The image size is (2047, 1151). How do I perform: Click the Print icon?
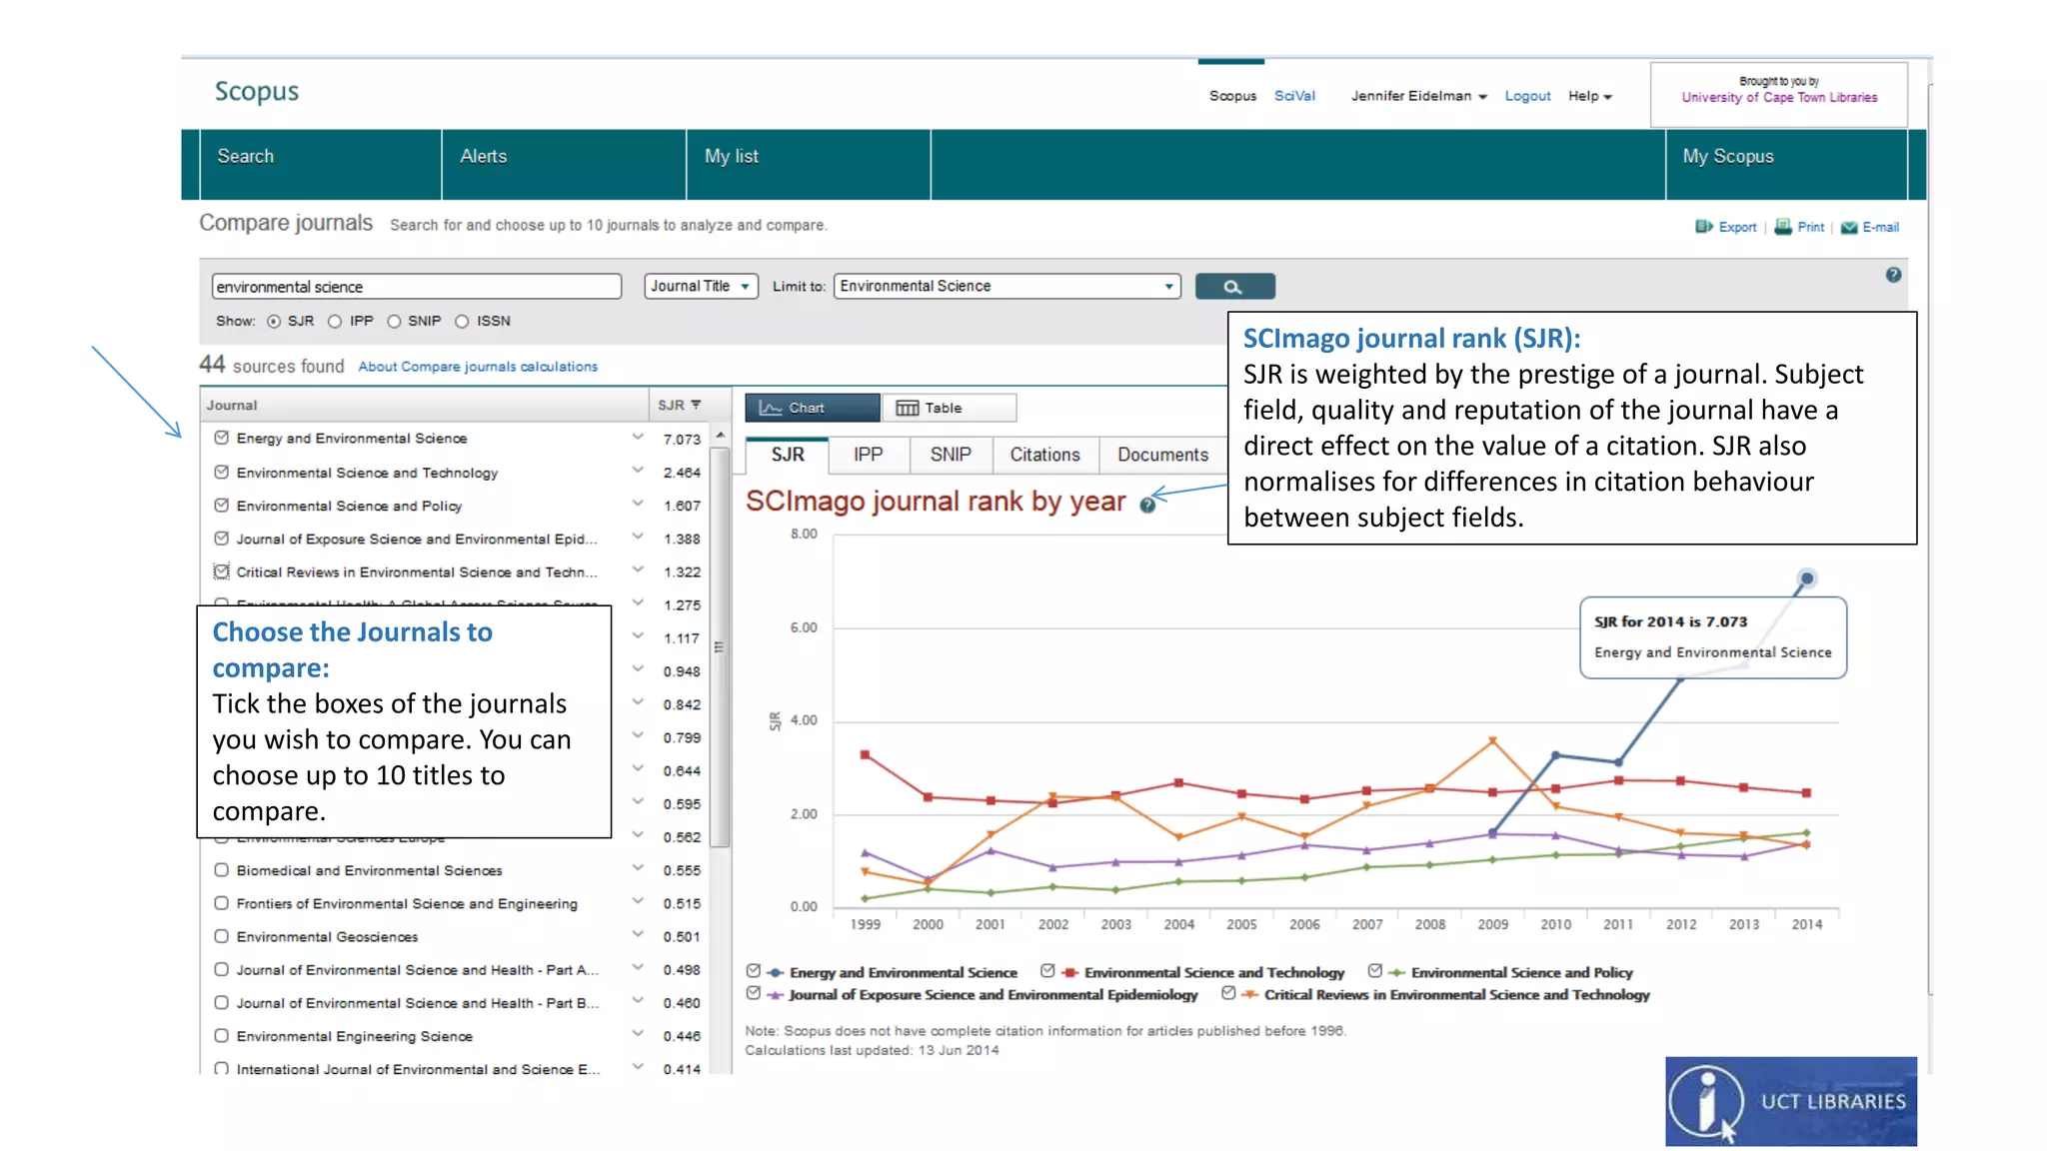click(x=1783, y=227)
